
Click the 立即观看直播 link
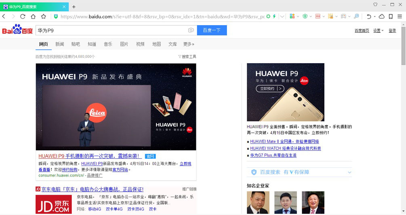tap(185, 164)
